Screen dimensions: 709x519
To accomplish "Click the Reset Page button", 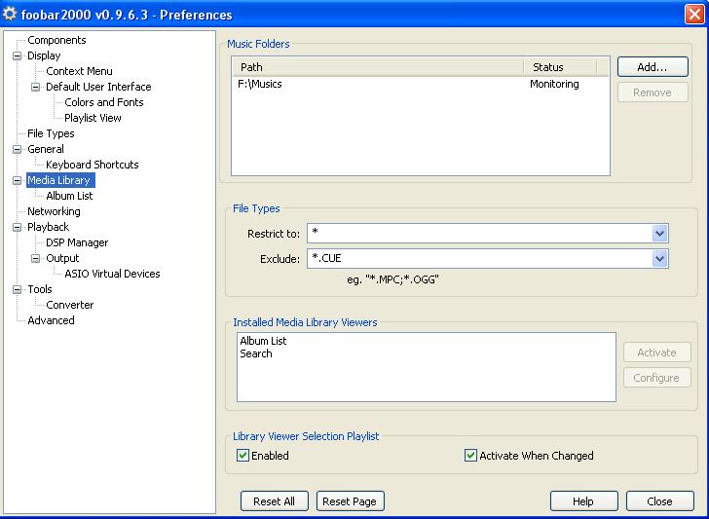I will [350, 501].
